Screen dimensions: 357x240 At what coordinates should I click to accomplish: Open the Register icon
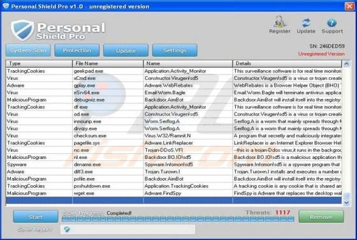[279, 22]
